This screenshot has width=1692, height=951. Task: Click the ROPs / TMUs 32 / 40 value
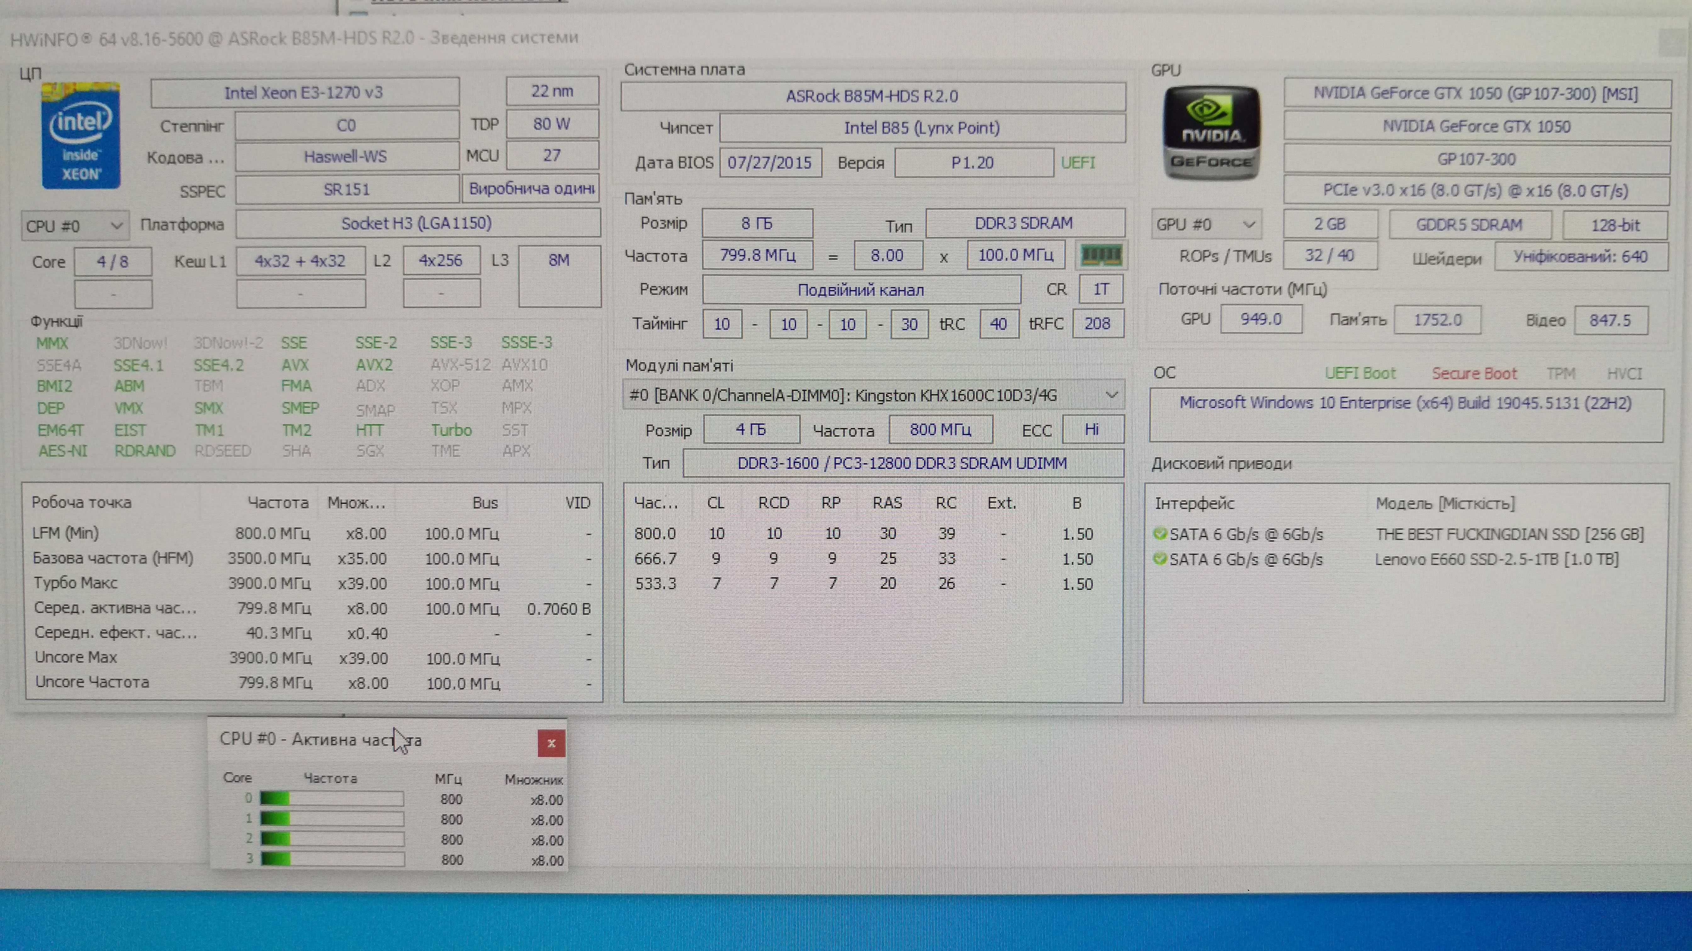pos(1330,255)
